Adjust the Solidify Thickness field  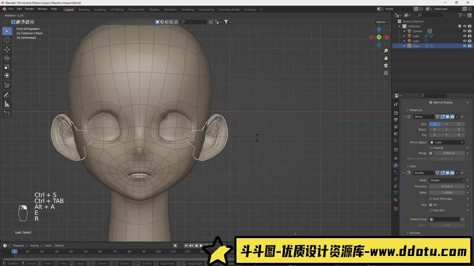click(x=447, y=187)
